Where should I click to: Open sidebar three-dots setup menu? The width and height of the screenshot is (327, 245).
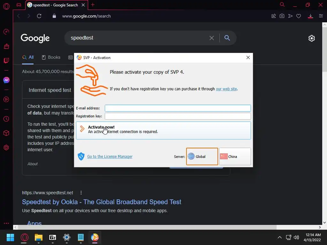click(x=6, y=223)
